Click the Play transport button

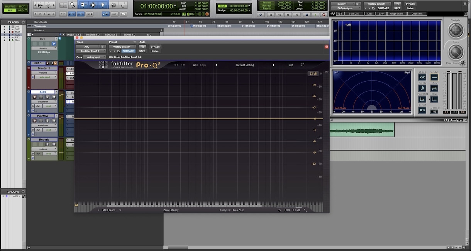[x=315, y=15]
